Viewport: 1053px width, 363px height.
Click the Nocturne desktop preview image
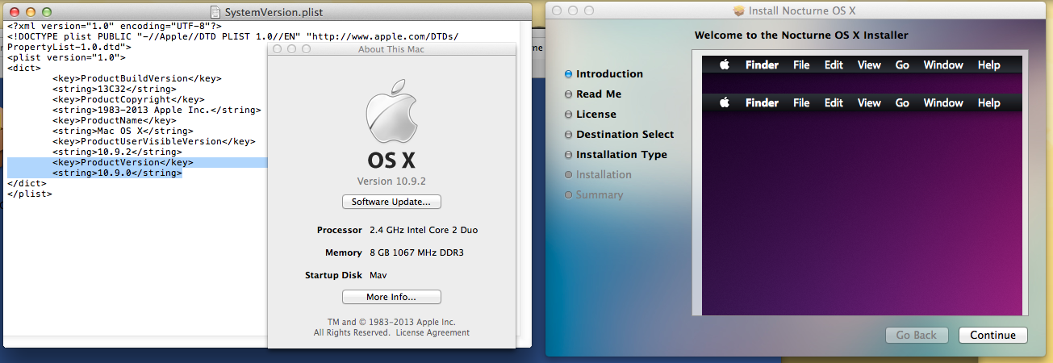point(862,185)
